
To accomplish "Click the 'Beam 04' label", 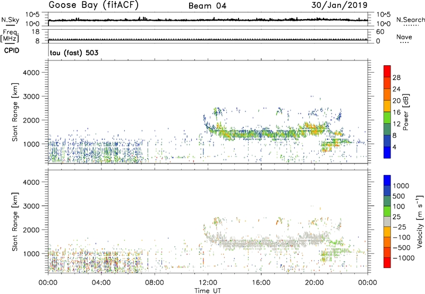I will tap(207, 6).
